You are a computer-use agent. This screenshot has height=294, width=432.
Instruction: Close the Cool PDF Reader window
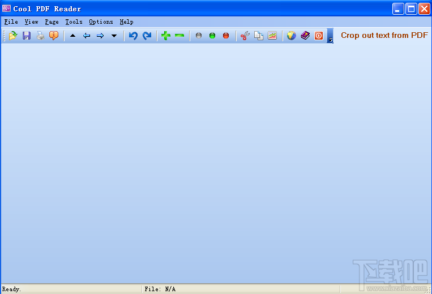pos(424,9)
